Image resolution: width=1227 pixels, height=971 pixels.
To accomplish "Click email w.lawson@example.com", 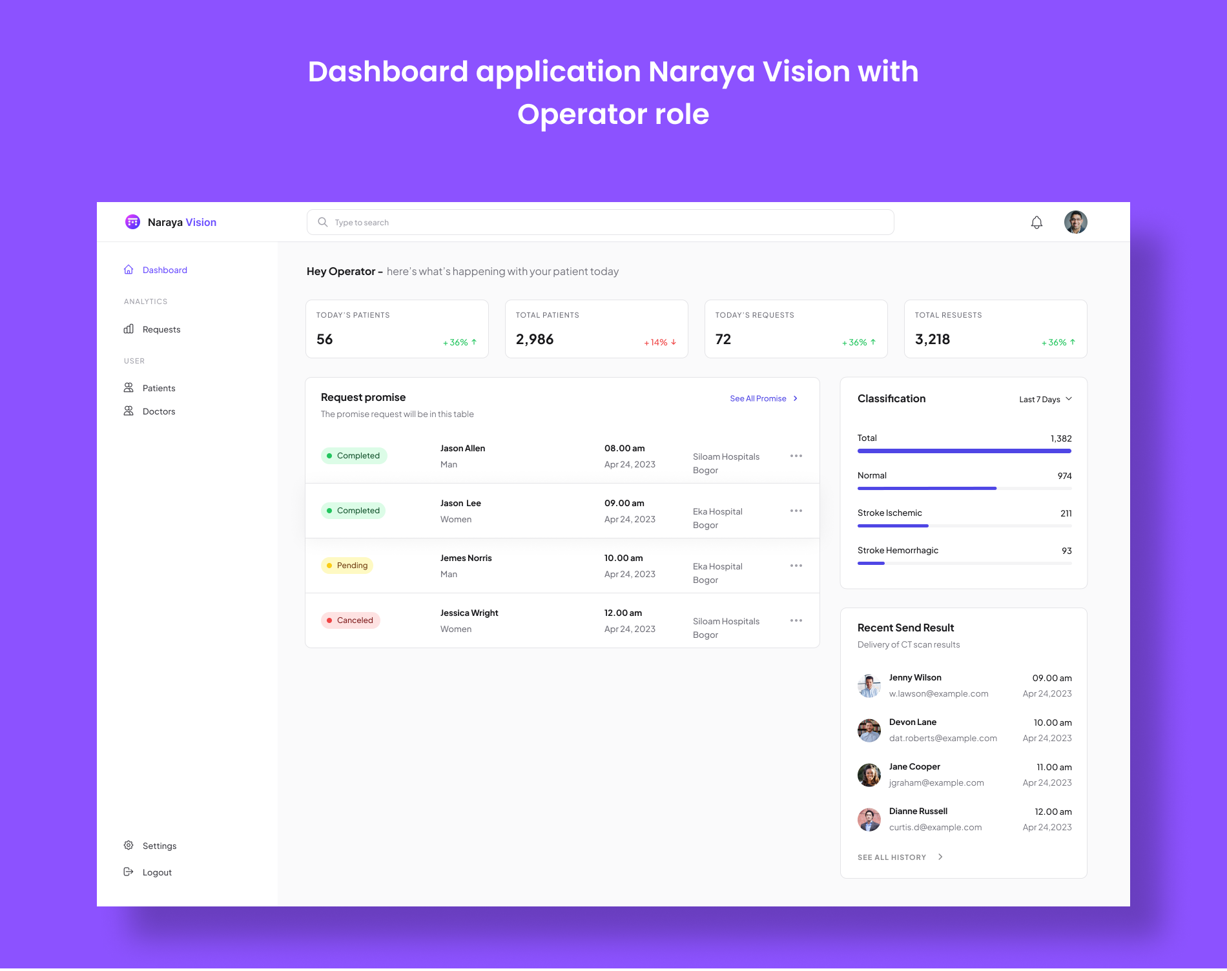I will pyautogui.click(x=938, y=693).
